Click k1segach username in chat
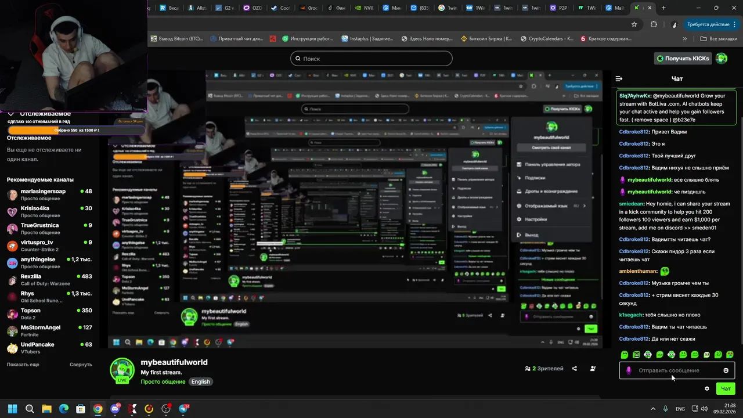 [630, 315]
